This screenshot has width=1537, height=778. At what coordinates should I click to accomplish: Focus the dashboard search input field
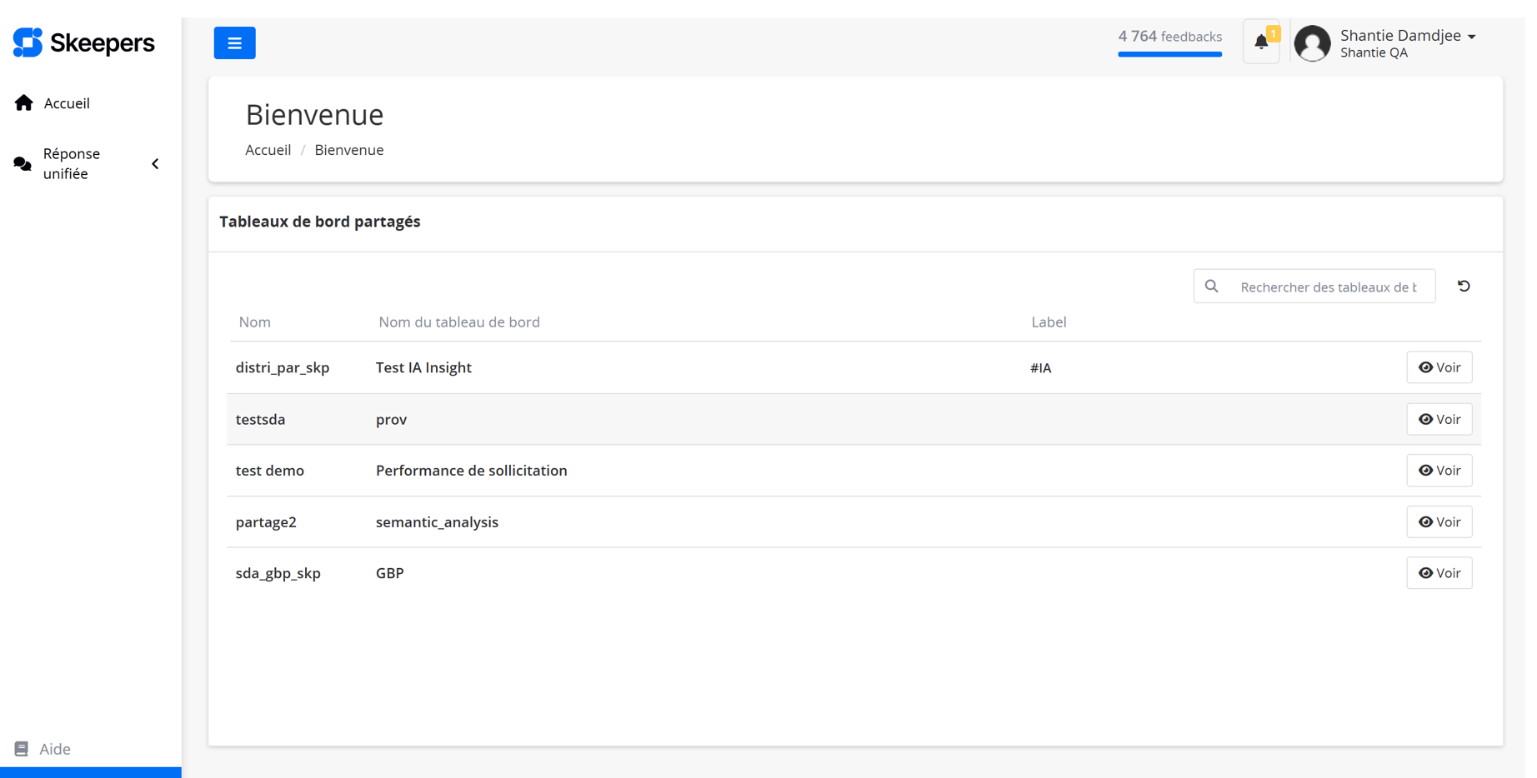[x=1329, y=287]
